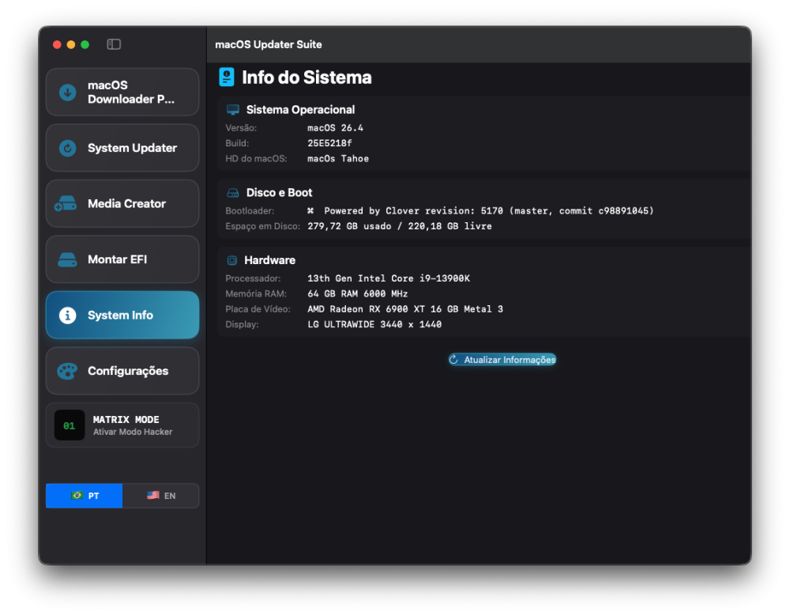Toggle the sidebar with the panel icon

click(x=114, y=44)
